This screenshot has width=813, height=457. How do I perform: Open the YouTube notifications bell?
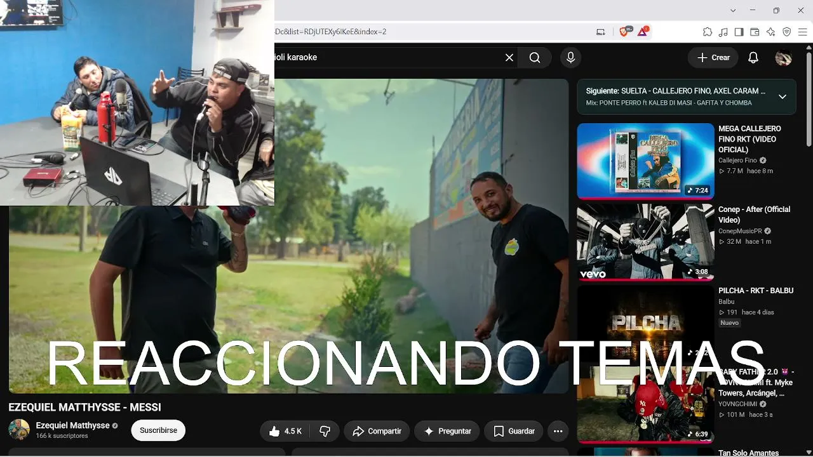pyautogui.click(x=753, y=58)
